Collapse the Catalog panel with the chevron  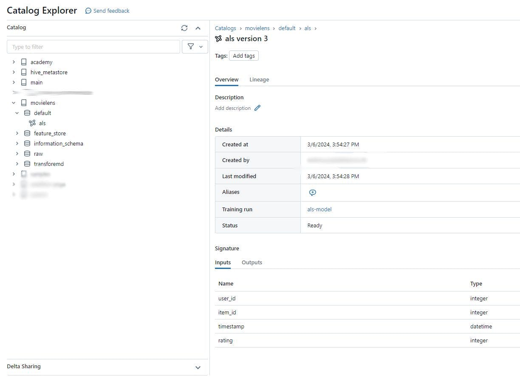click(198, 28)
